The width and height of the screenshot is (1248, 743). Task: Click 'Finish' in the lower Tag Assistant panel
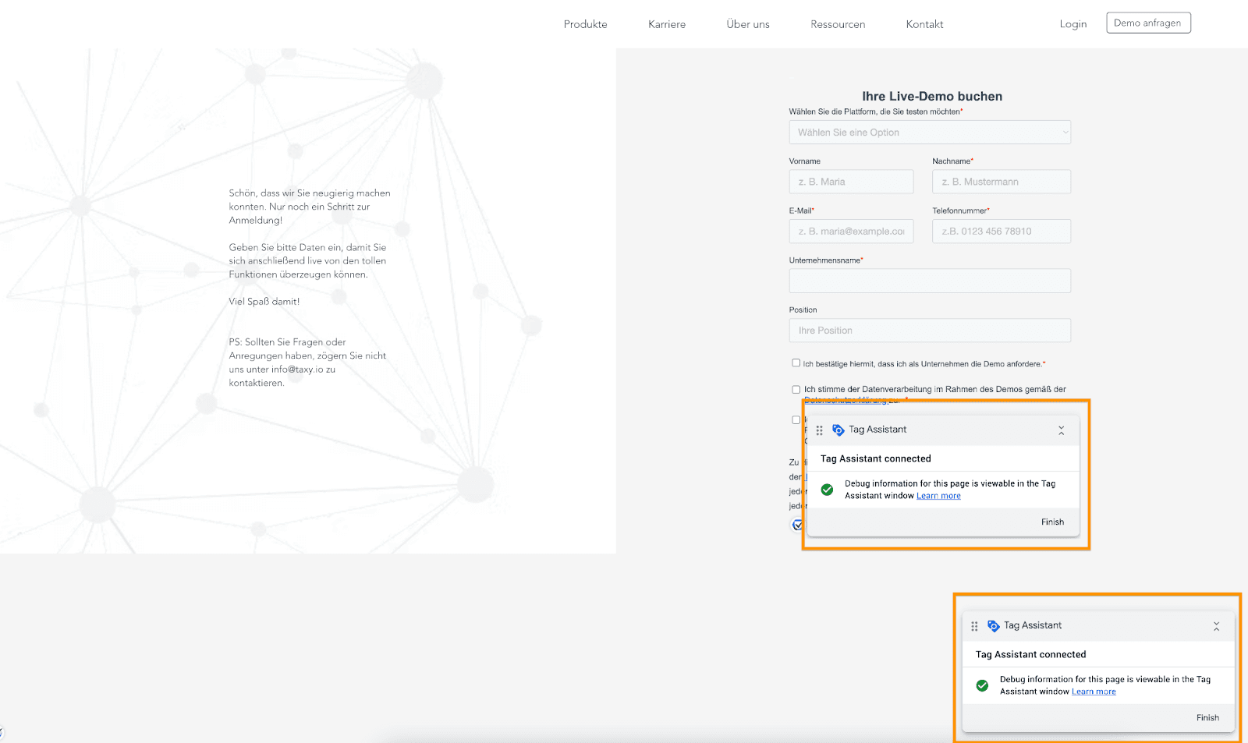pos(1207,717)
